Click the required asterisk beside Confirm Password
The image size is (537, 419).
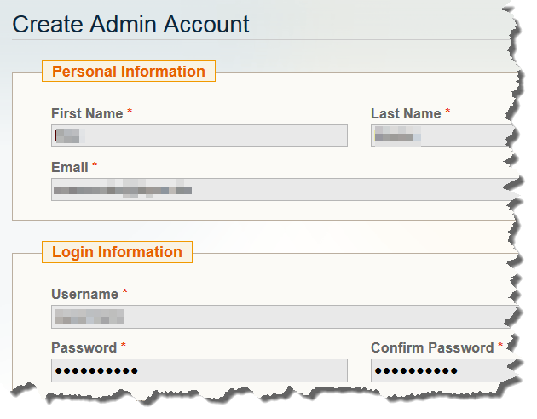(500, 347)
